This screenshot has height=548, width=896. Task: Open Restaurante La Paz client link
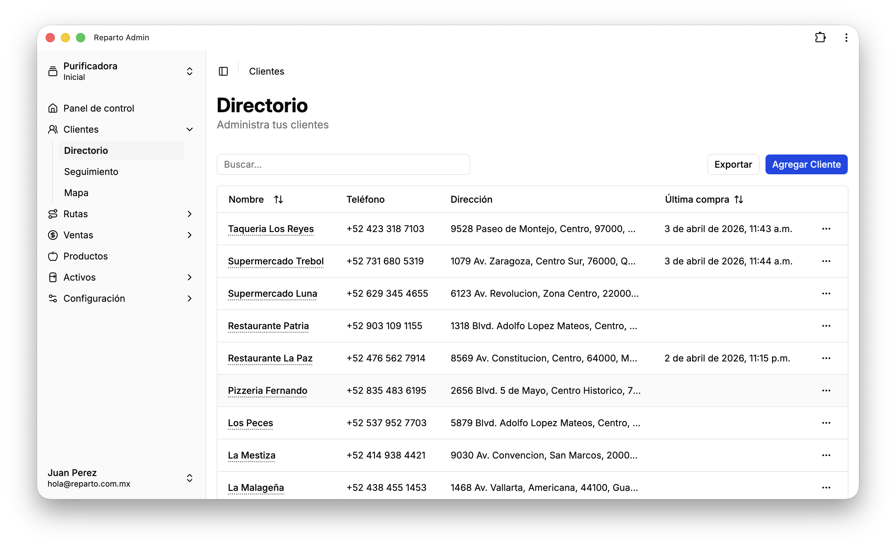(x=270, y=358)
